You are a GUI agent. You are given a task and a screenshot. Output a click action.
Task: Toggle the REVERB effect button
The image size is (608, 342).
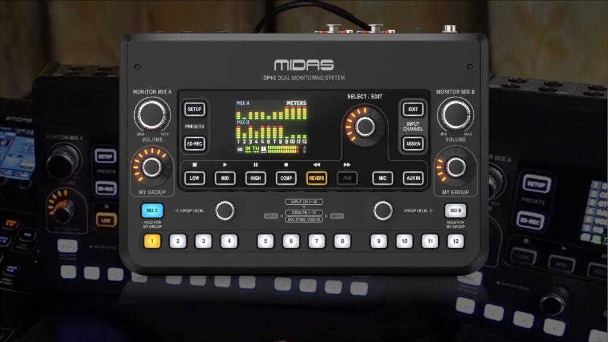[x=318, y=178]
